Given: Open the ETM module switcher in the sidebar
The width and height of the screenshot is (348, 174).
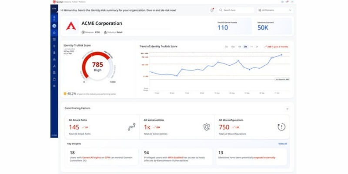Looking at the screenshot, I should (x=54, y=8).
